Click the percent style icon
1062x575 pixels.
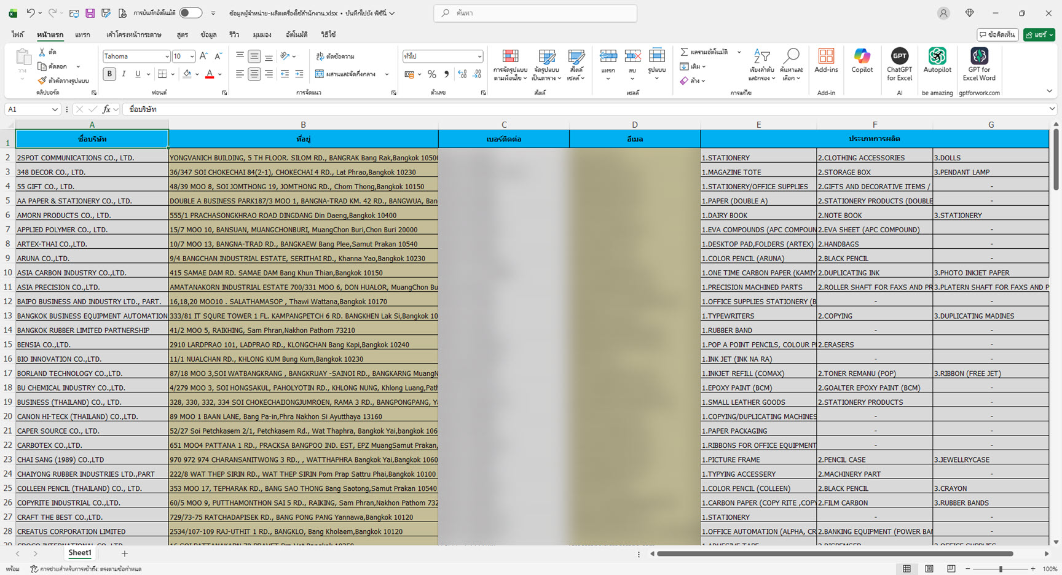[x=432, y=74]
